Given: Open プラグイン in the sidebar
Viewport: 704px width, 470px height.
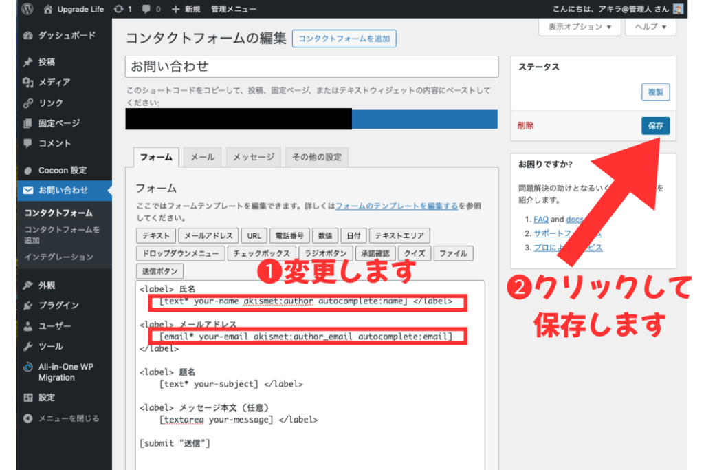Looking at the screenshot, I should [58, 306].
